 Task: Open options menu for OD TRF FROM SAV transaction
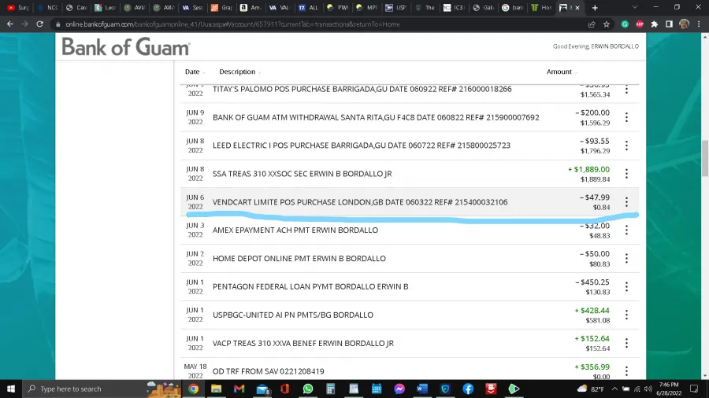click(626, 371)
